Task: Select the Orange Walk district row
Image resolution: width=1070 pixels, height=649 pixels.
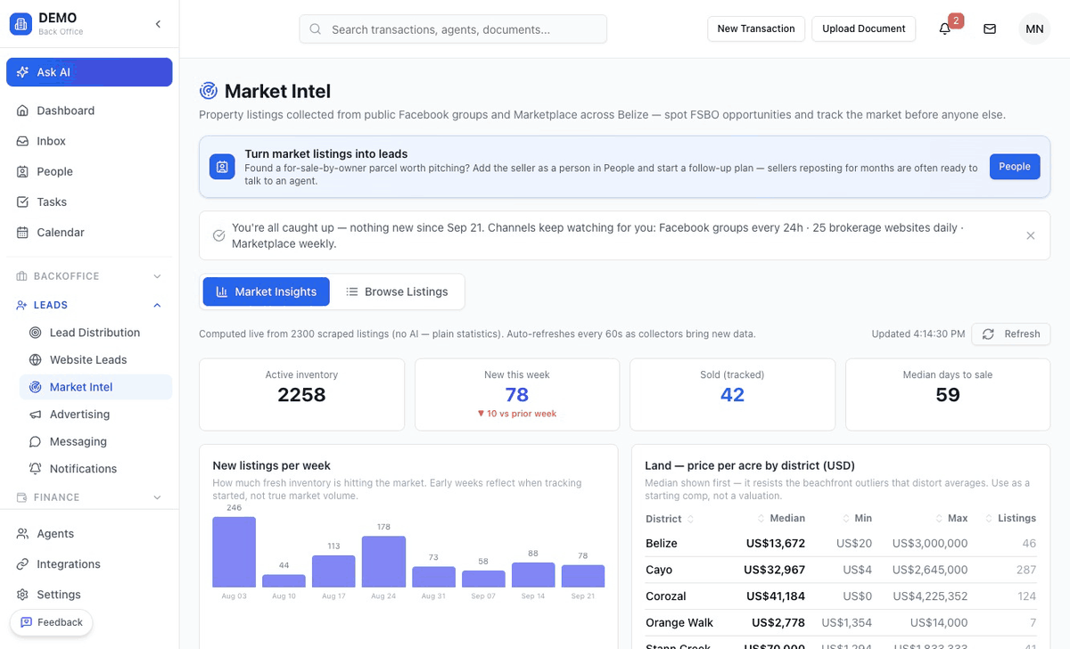Action: [x=841, y=622]
